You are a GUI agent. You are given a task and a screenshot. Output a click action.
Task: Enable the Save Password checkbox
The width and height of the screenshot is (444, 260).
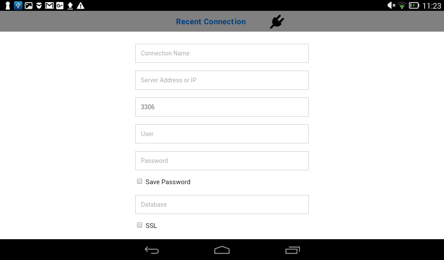pos(140,181)
